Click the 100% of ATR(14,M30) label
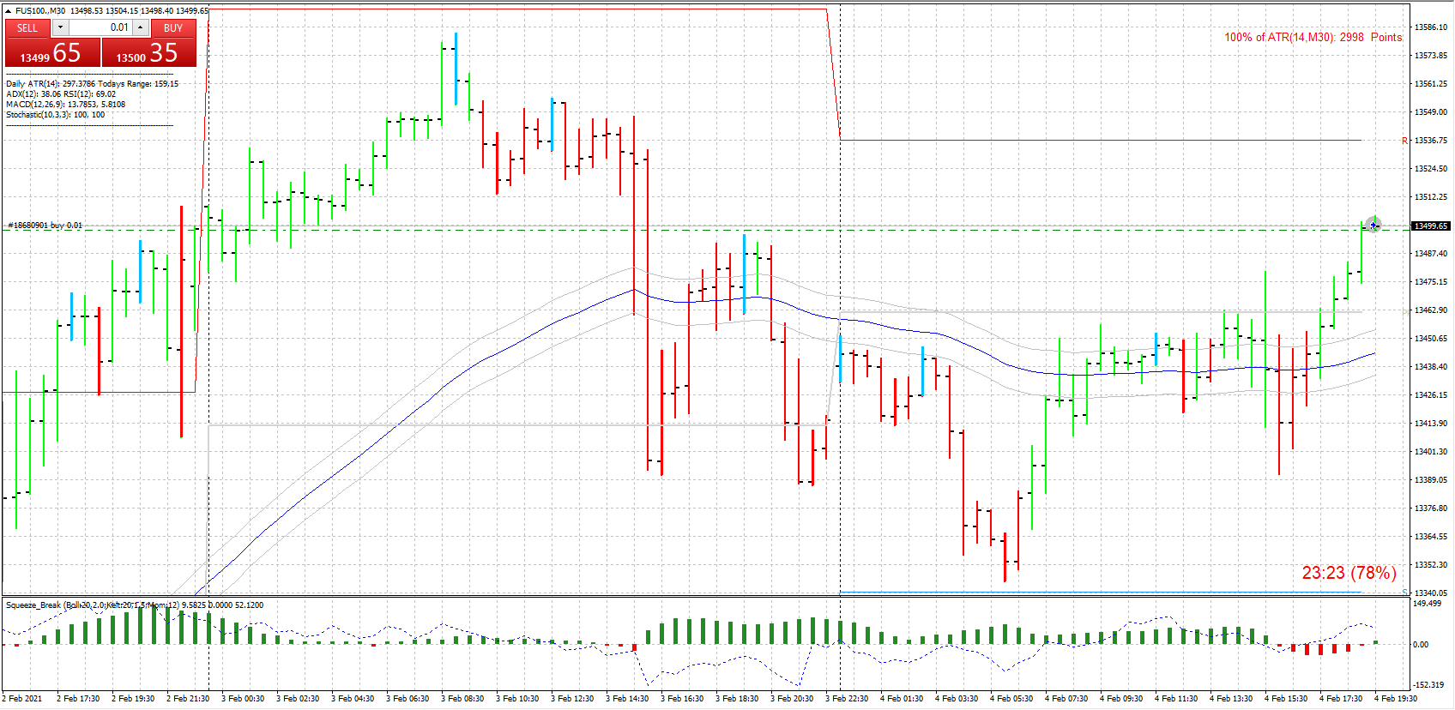The image size is (1455, 710). [x=1313, y=37]
